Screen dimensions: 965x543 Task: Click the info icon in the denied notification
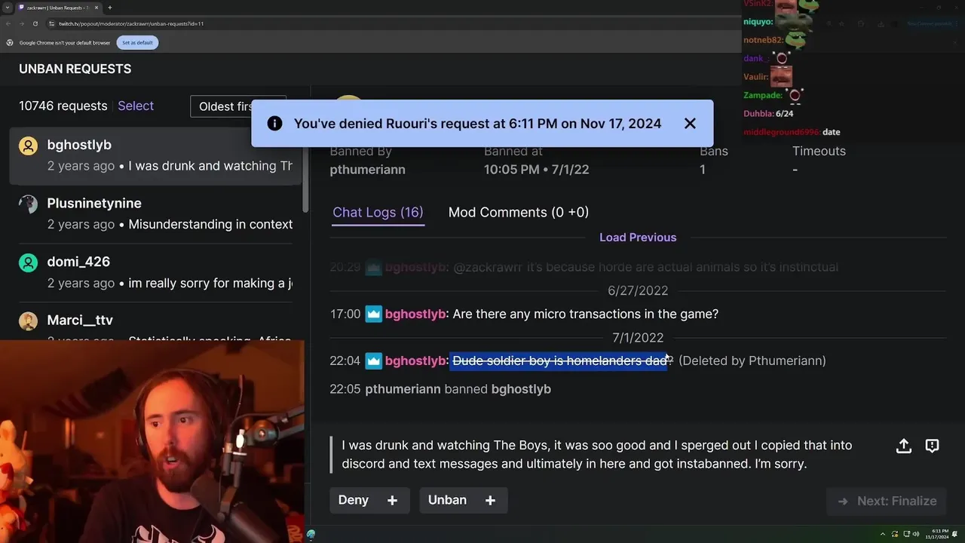point(274,124)
